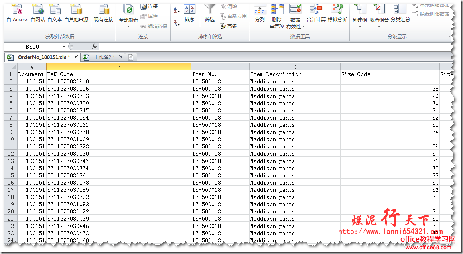
Task: Expand the 全部刷新 dropdown arrow
Action: (128, 26)
